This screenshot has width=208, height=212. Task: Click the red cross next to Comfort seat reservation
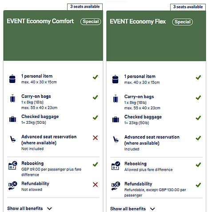click(x=95, y=138)
